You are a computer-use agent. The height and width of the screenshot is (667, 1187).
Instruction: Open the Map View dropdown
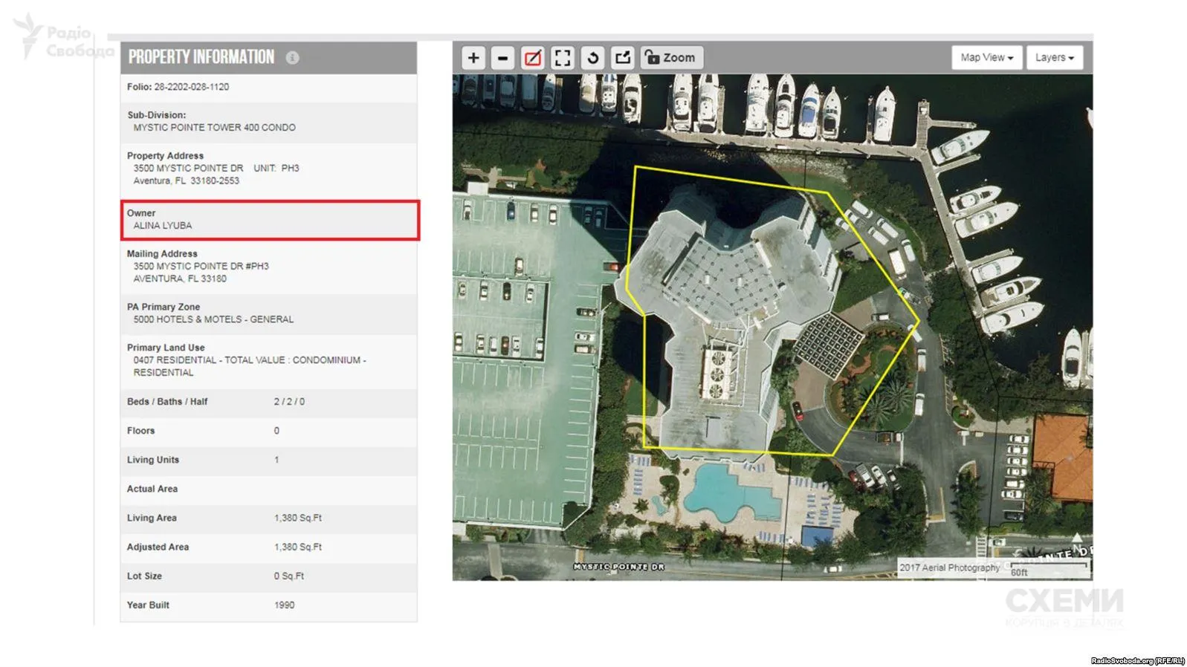point(986,58)
